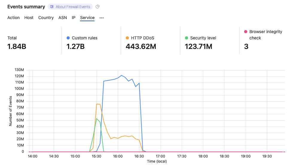The height and width of the screenshot is (165, 298).
Task: Click the 16:00 time axis label
Action: (x=118, y=156)
